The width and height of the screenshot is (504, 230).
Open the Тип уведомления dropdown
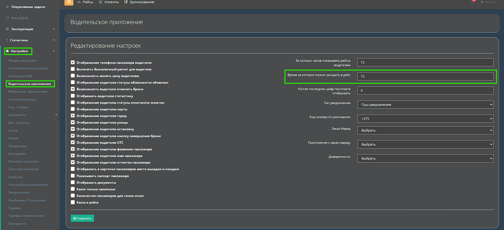tap(425, 105)
